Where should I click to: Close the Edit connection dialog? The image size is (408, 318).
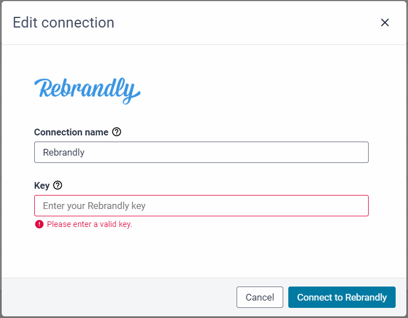click(384, 22)
